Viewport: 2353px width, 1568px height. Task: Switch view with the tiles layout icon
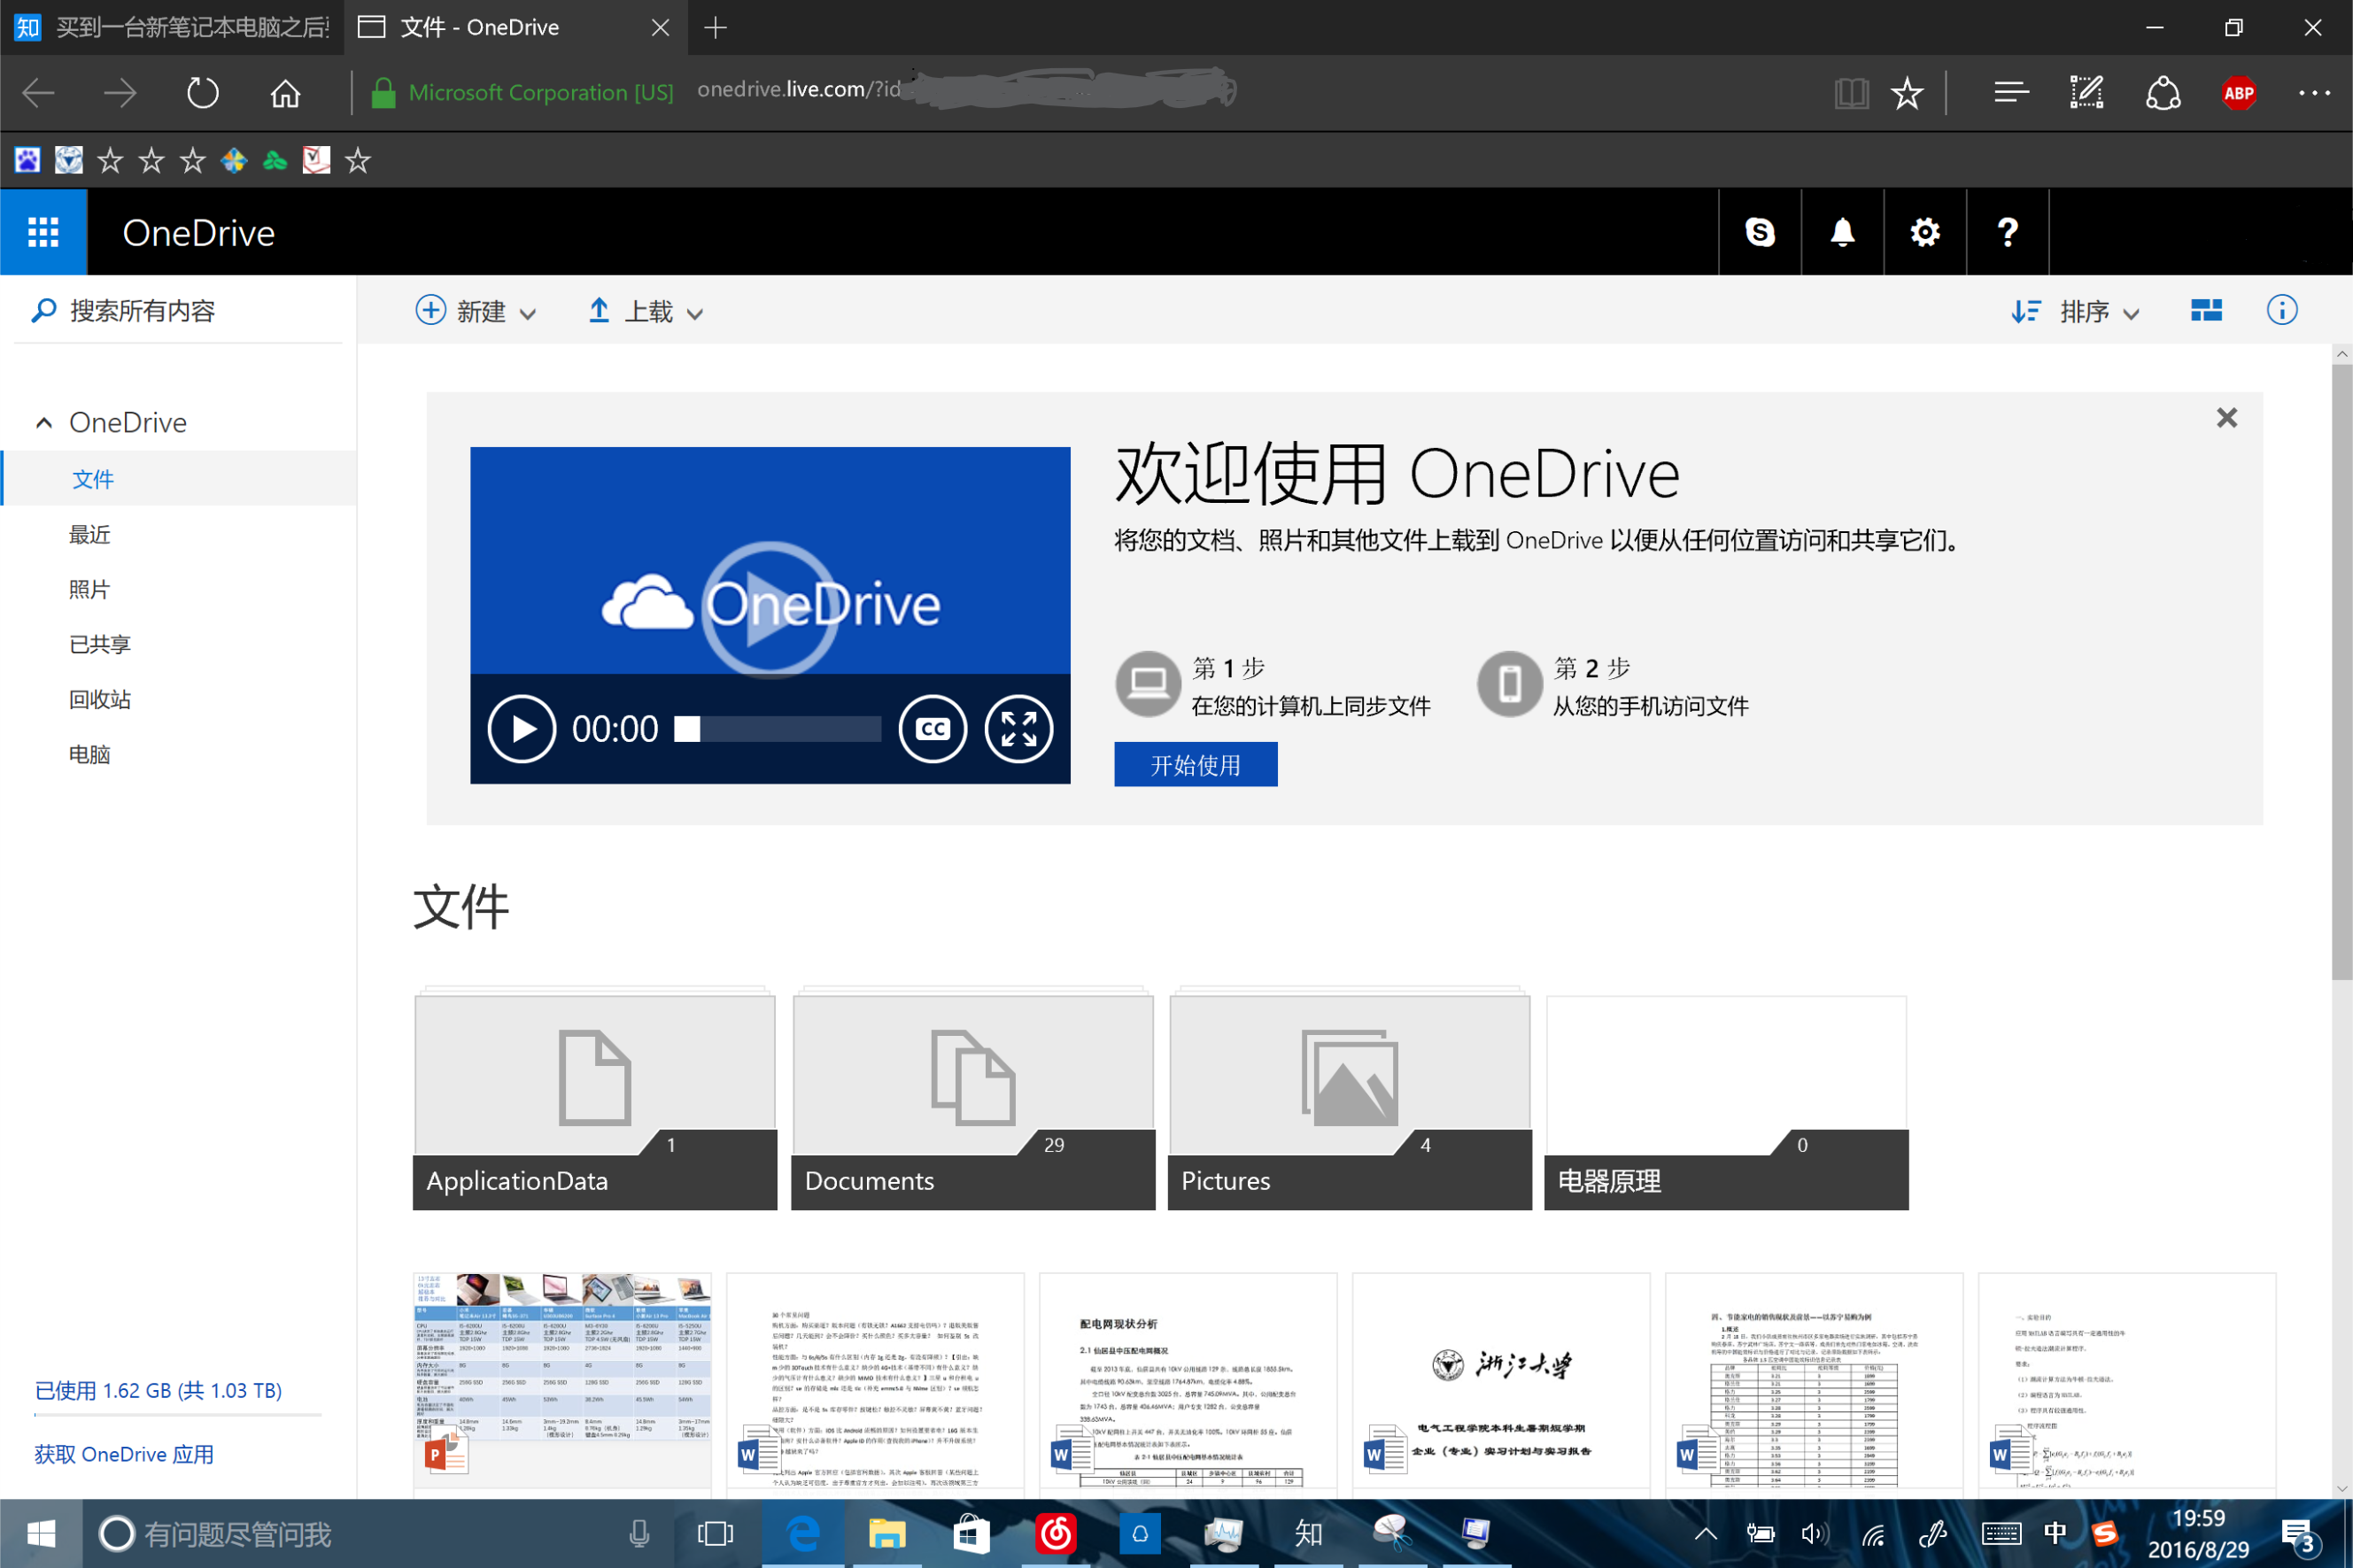pos(2205,310)
